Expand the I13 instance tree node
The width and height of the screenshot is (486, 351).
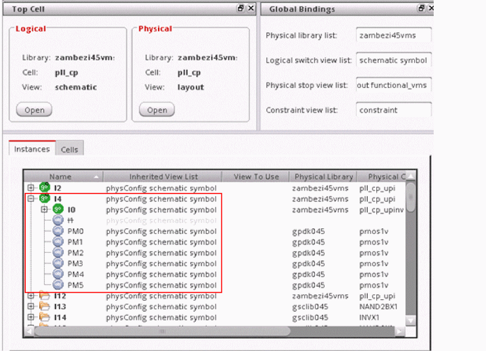[31, 306]
